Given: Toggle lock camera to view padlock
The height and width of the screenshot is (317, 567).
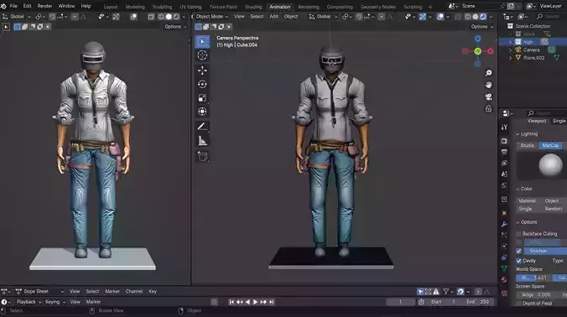Looking at the screenshot, I should tap(488, 109).
